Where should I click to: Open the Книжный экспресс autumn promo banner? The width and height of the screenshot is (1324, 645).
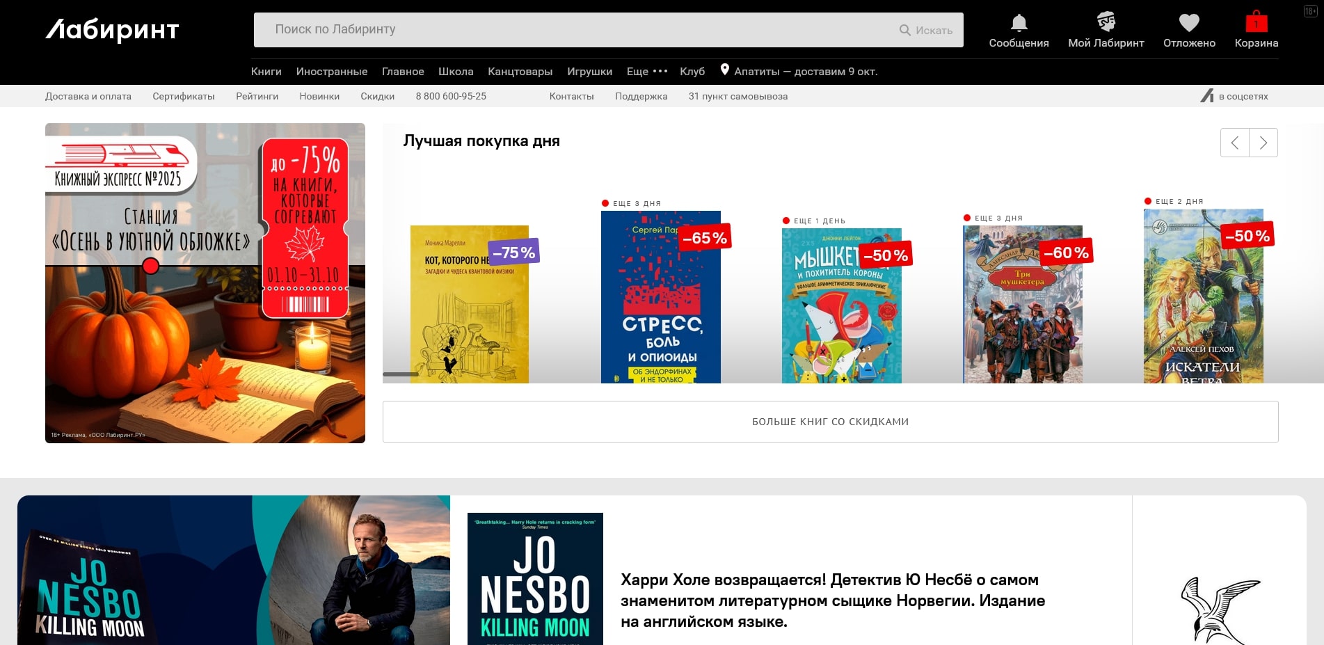[x=205, y=283]
